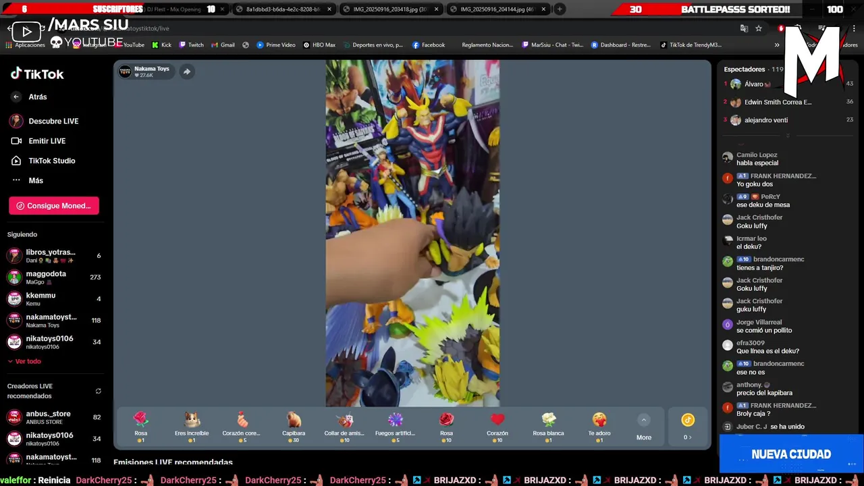
Task: Send the Eres increíble cat gift
Action: 192,427
